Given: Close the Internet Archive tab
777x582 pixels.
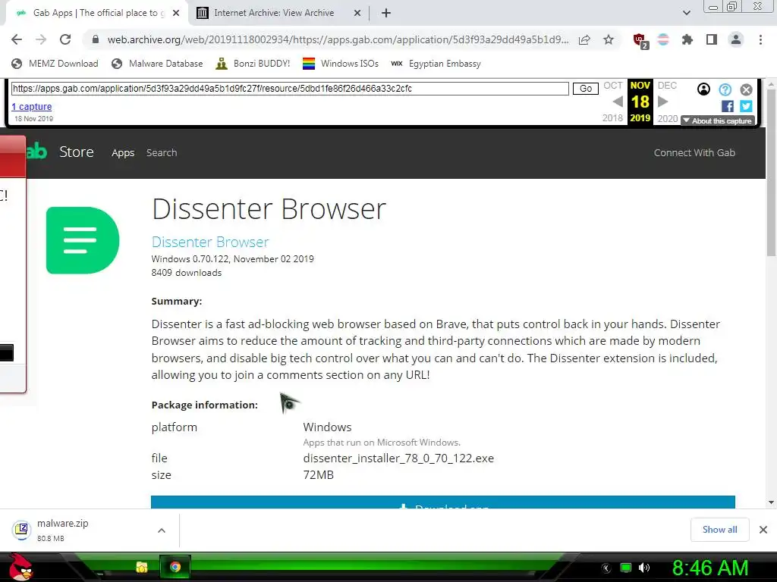Looking at the screenshot, I should (x=357, y=13).
